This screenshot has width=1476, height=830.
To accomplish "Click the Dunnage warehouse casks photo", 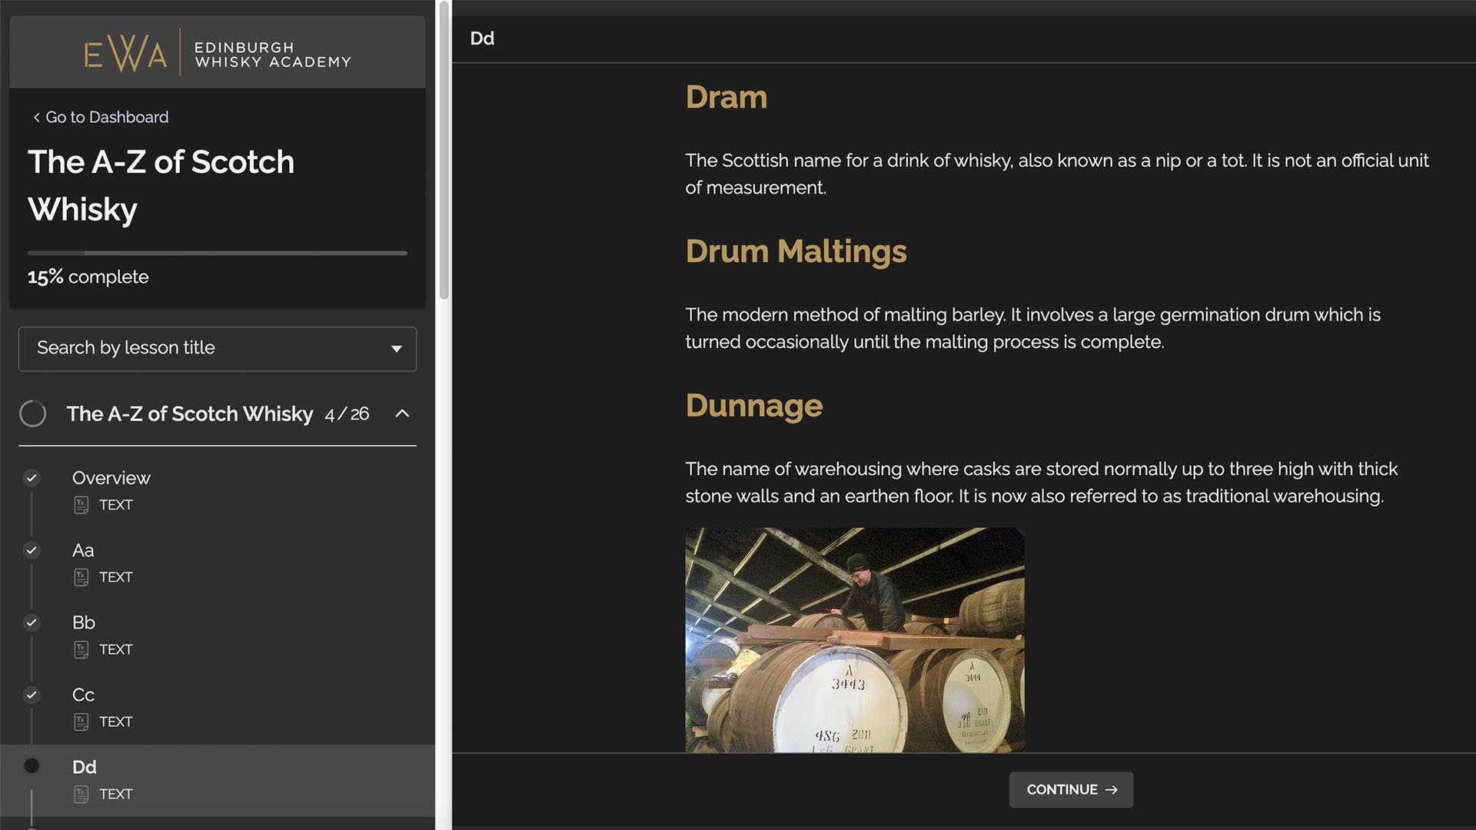I will 855,639.
